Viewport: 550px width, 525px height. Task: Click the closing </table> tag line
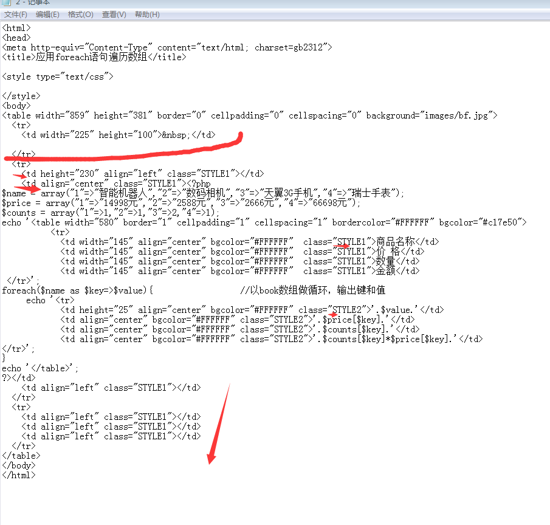pos(21,456)
